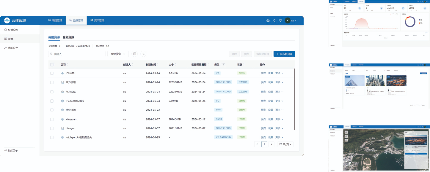Click the 云建智城 logo icon
This screenshot has width=430, height=172.
point(7,20)
